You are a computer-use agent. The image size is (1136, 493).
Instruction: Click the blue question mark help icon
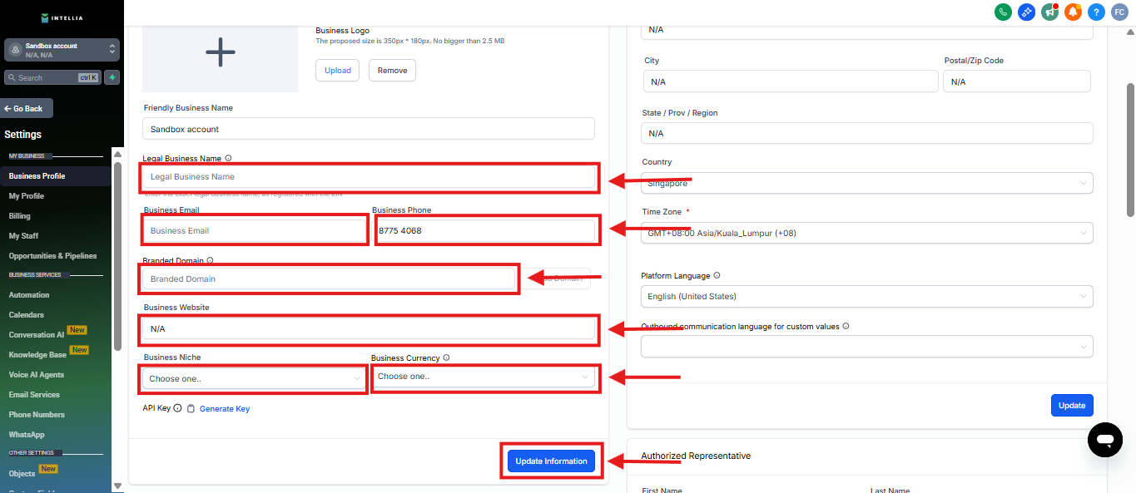[x=1096, y=12]
